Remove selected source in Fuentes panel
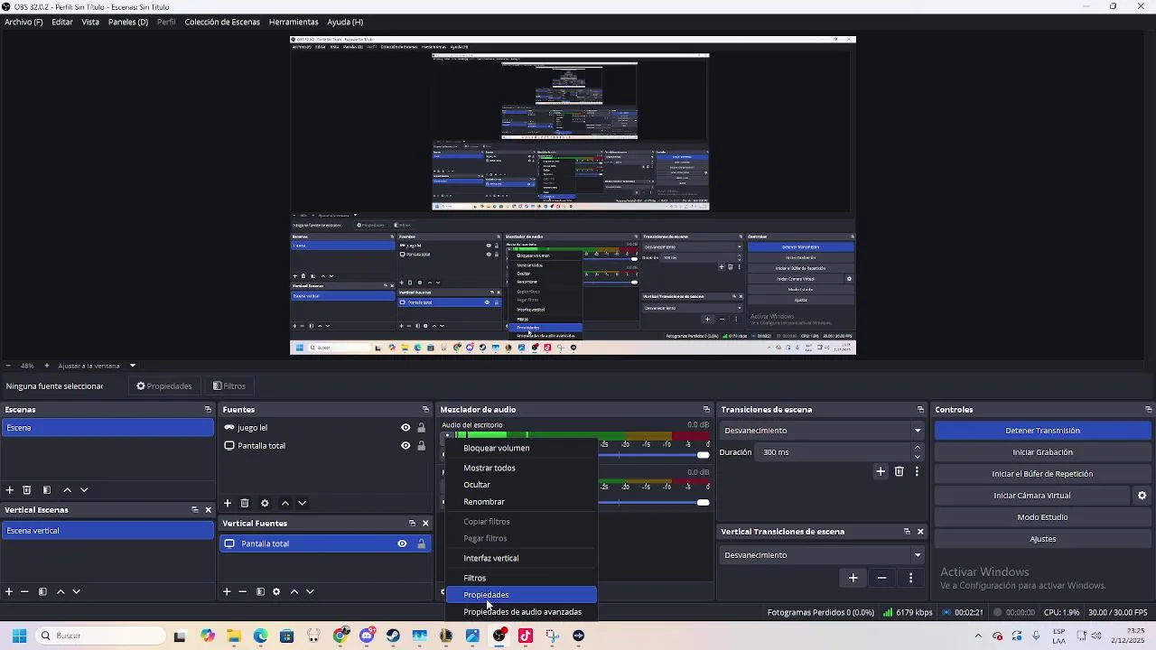 click(x=245, y=503)
